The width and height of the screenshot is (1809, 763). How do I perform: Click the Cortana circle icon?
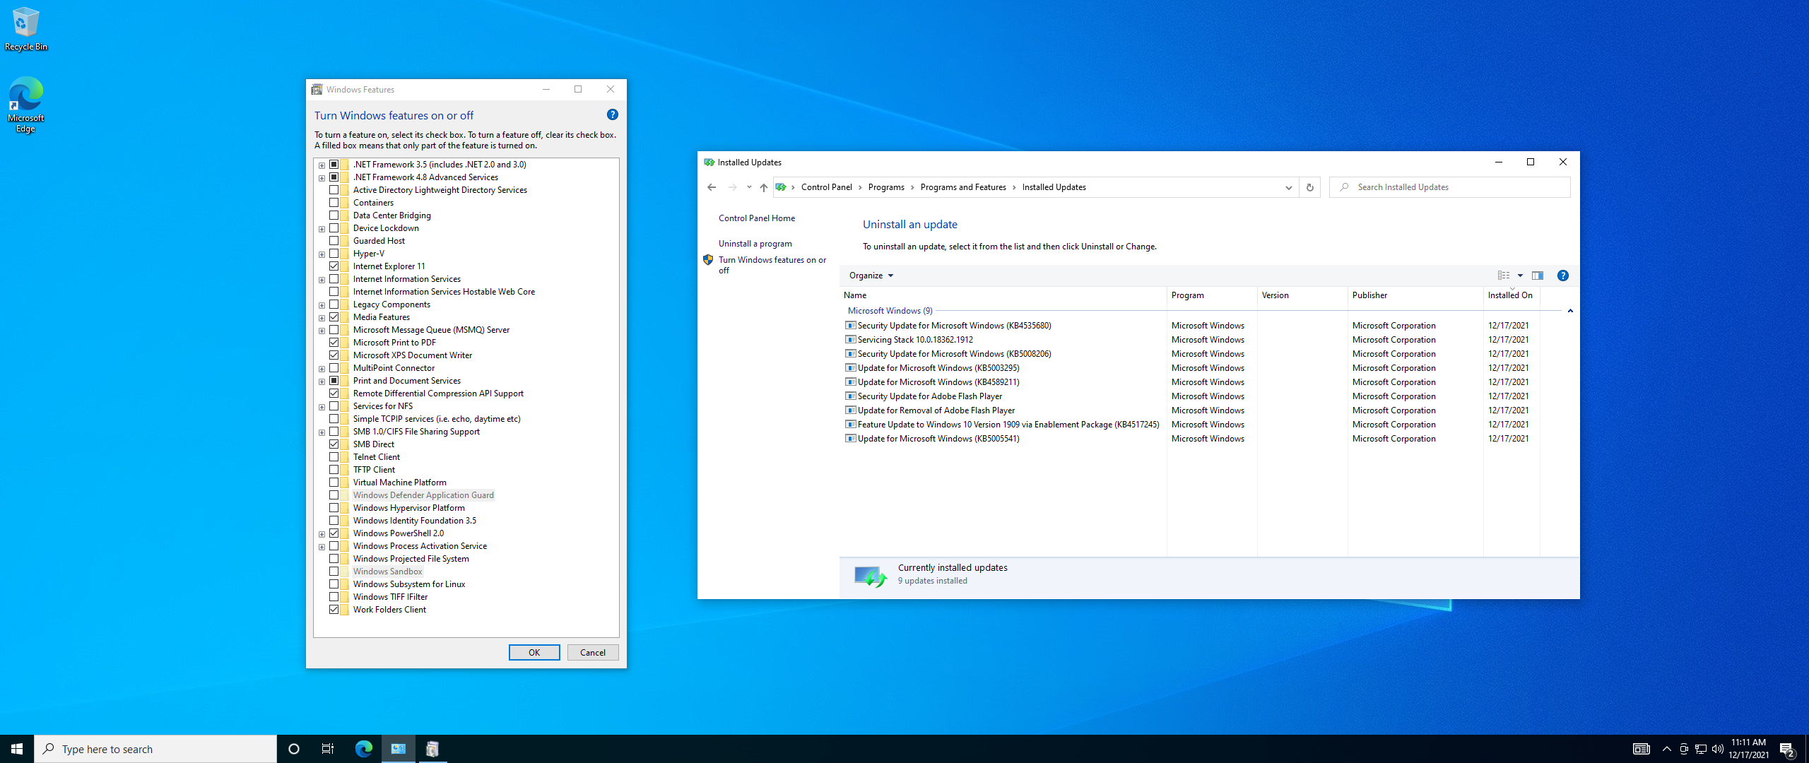point(294,749)
